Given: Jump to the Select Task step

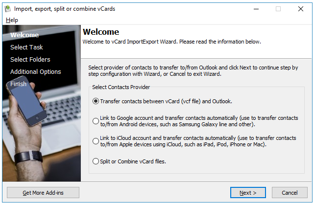Looking at the screenshot, I should [x=26, y=47].
